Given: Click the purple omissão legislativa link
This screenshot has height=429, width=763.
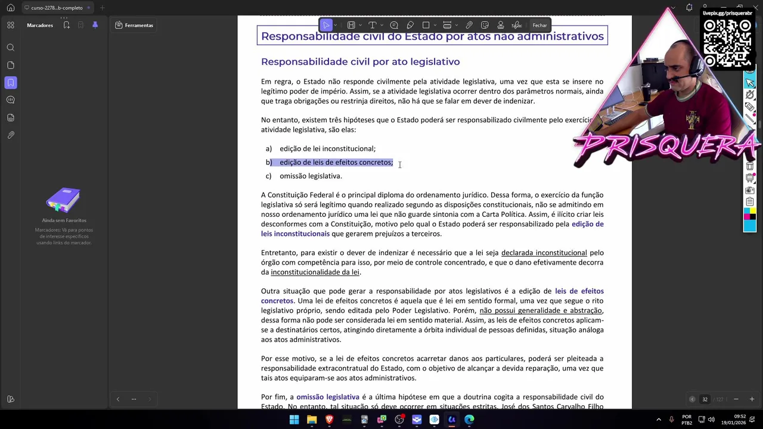Looking at the screenshot, I should (328, 397).
